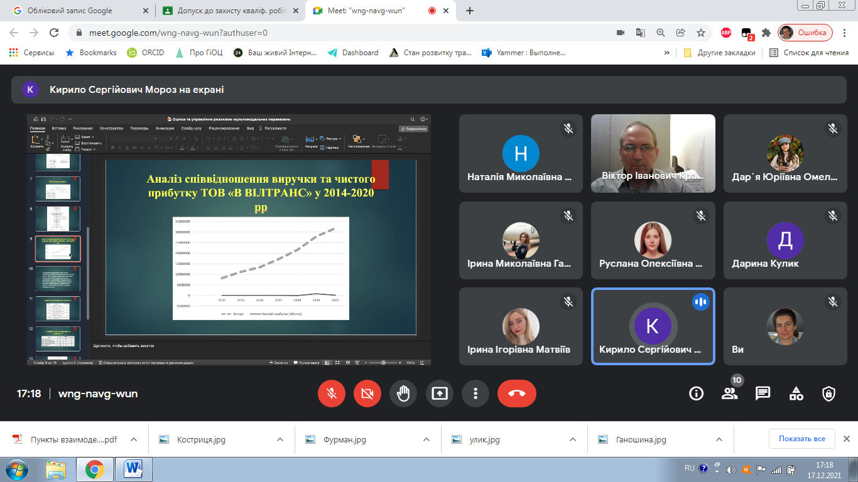Show the participants list icon
The image size is (858, 482).
point(729,394)
